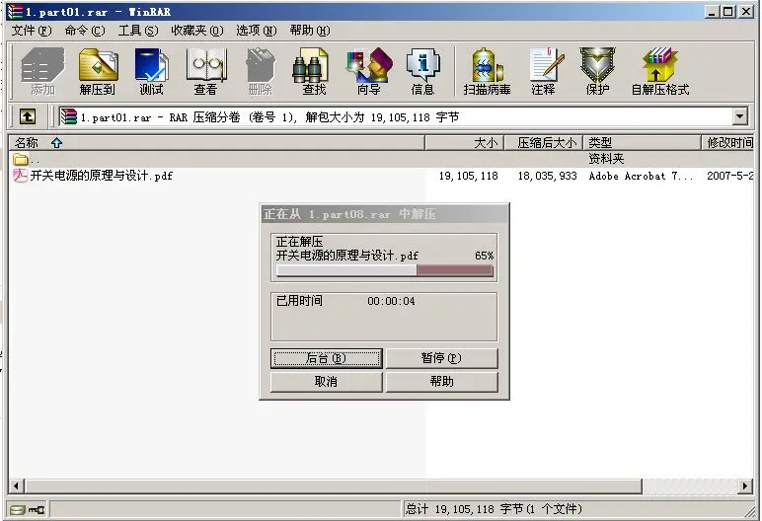The height and width of the screenshot is (521, 762).
Task: Click the WinRAR icon in the title bar
Action: click(x=15, y=12)
